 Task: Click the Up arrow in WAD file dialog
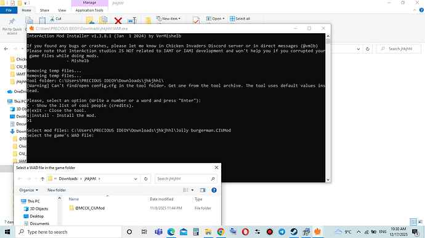pyautogui.click(x=42, y=179)
